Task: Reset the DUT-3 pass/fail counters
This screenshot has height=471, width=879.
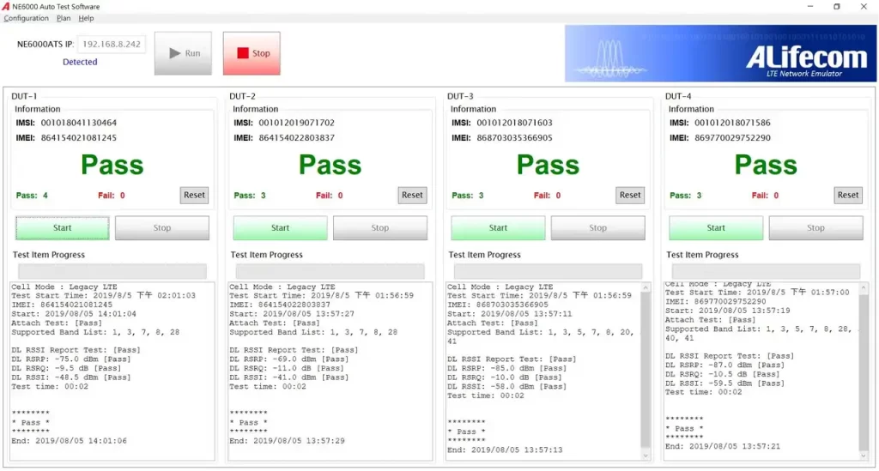Action: pyautogui.click(x=631, y=195)
